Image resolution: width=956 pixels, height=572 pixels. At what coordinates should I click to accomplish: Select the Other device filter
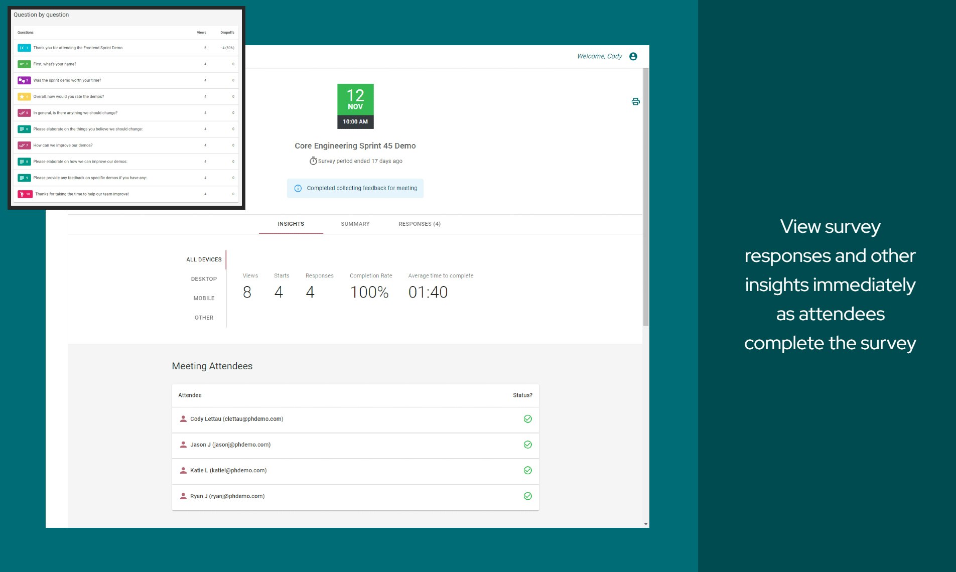coord(204,318)
